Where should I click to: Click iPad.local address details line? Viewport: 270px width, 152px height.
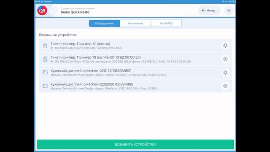pos(104,88)
